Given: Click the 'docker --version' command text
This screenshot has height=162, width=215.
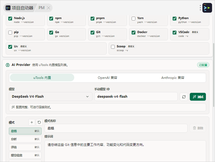Looking at the screenshot, I should pyautogui.click(x=149, y=36).
